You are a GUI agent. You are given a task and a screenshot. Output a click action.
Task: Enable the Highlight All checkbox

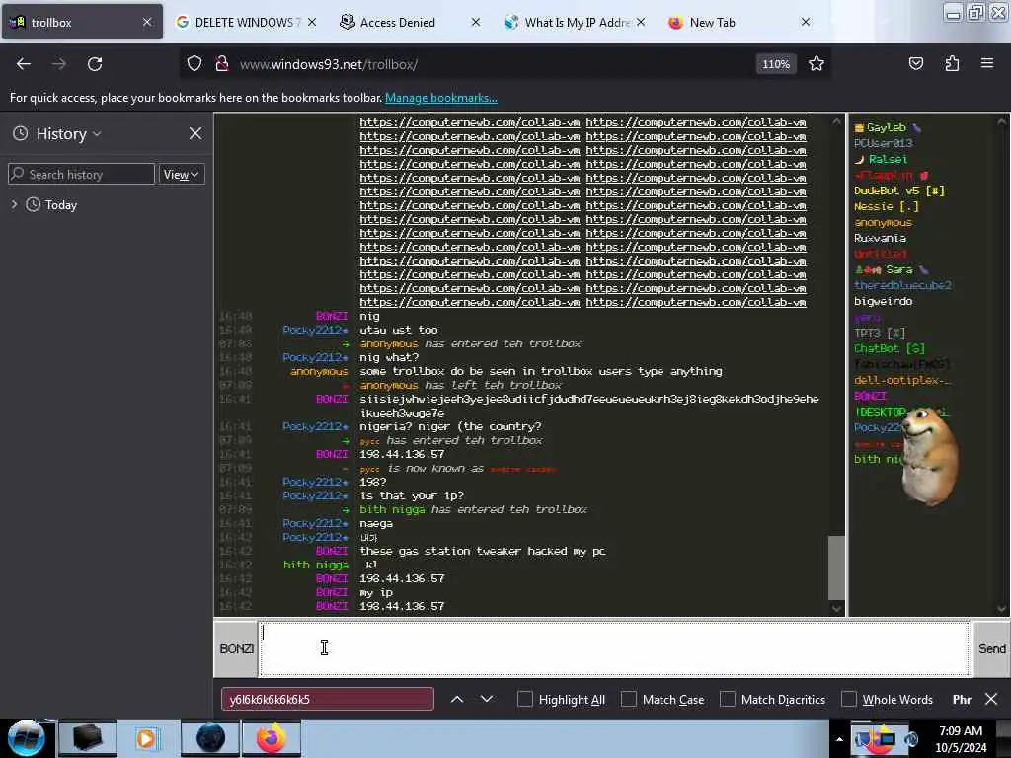(525, 699)
